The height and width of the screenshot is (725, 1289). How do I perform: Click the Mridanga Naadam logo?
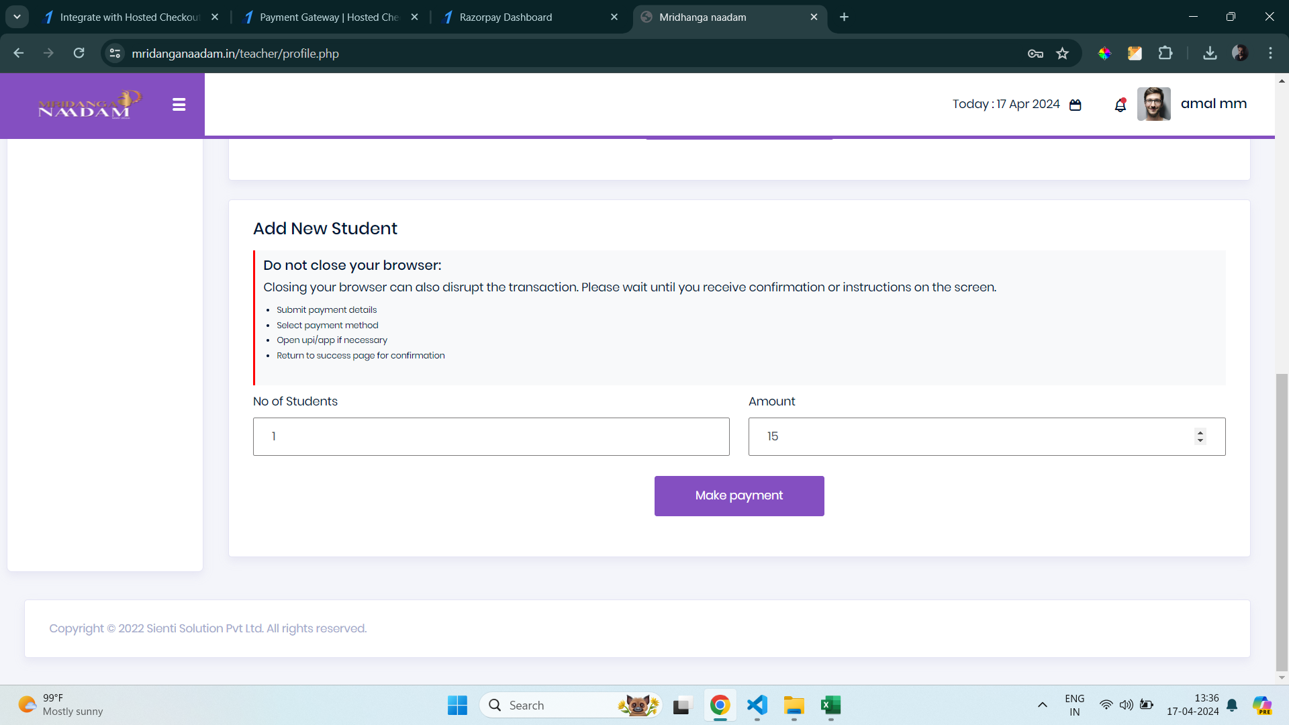click(x=89, y=105)
